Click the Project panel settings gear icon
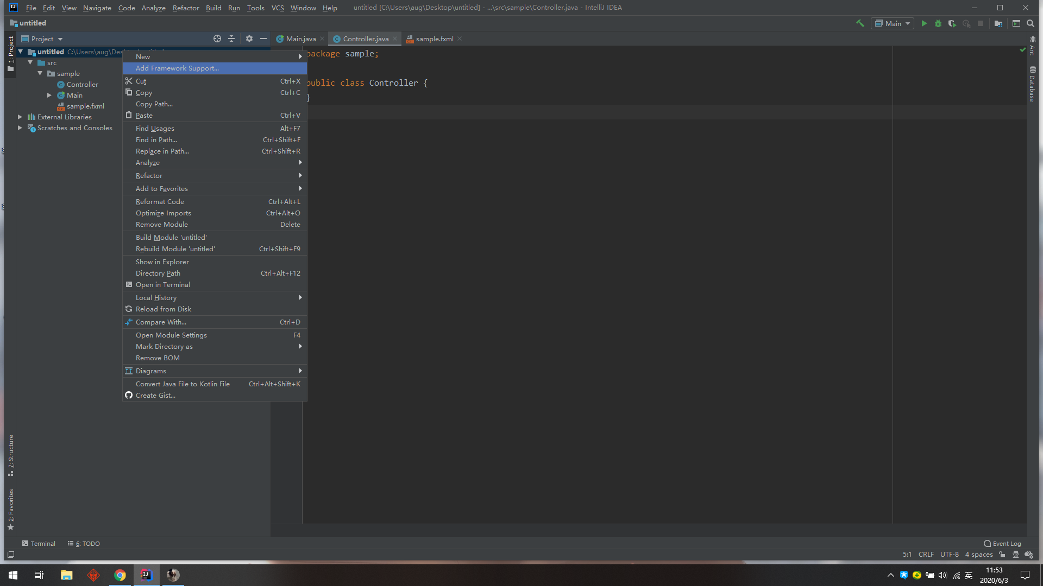The image size is (1043, 586). (x=249, y=39)
